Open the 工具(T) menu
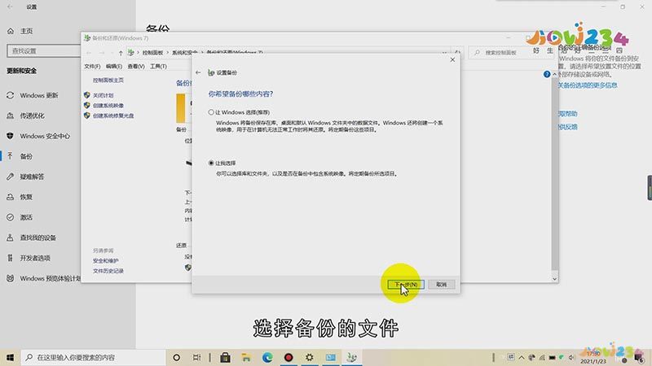This screenshot has height=366, width=652. click(x=158, y=67)
